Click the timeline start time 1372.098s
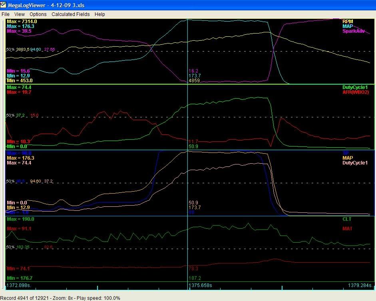 pos(19,285)
